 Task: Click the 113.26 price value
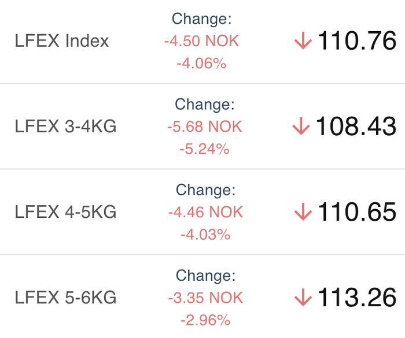(357, 298)
